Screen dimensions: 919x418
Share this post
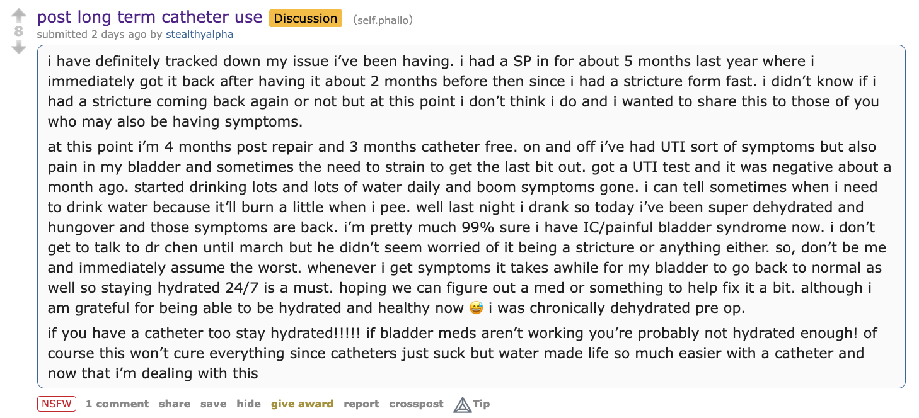175,404
